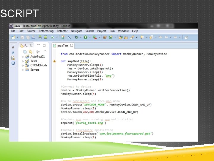
Task: Open the Android SDK Manager icon
Action: pyautogui.click(x=40, y=37)
